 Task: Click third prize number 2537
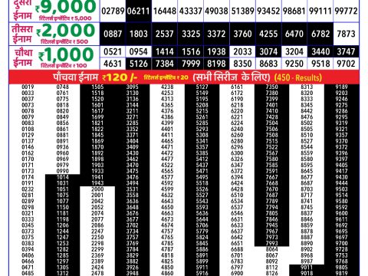(165, 34)
